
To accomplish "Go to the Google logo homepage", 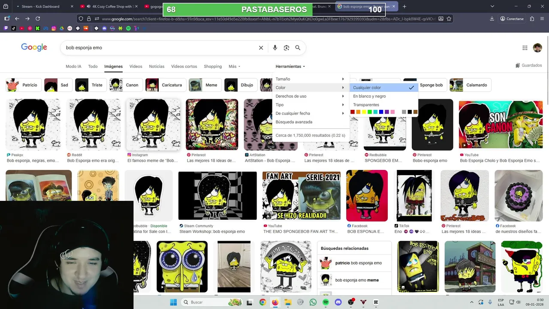I will point(34,48).
